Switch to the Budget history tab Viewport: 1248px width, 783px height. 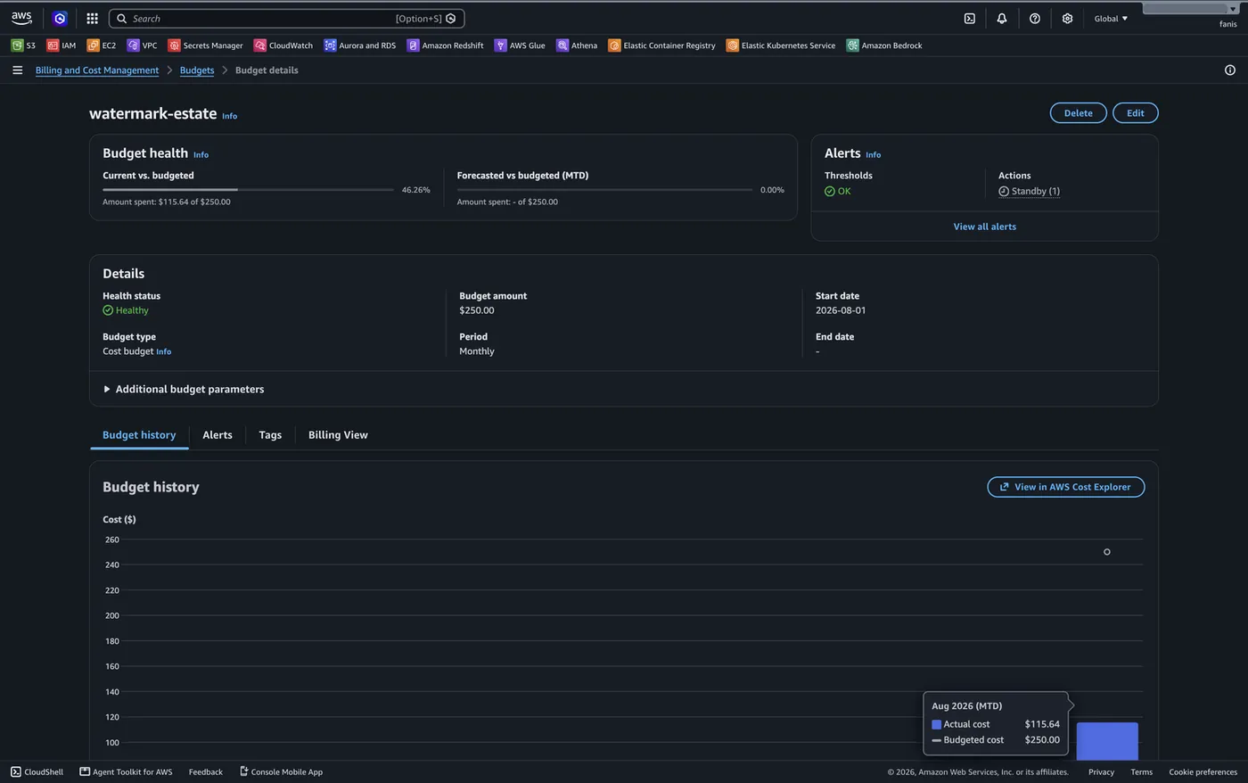point(139,435)
